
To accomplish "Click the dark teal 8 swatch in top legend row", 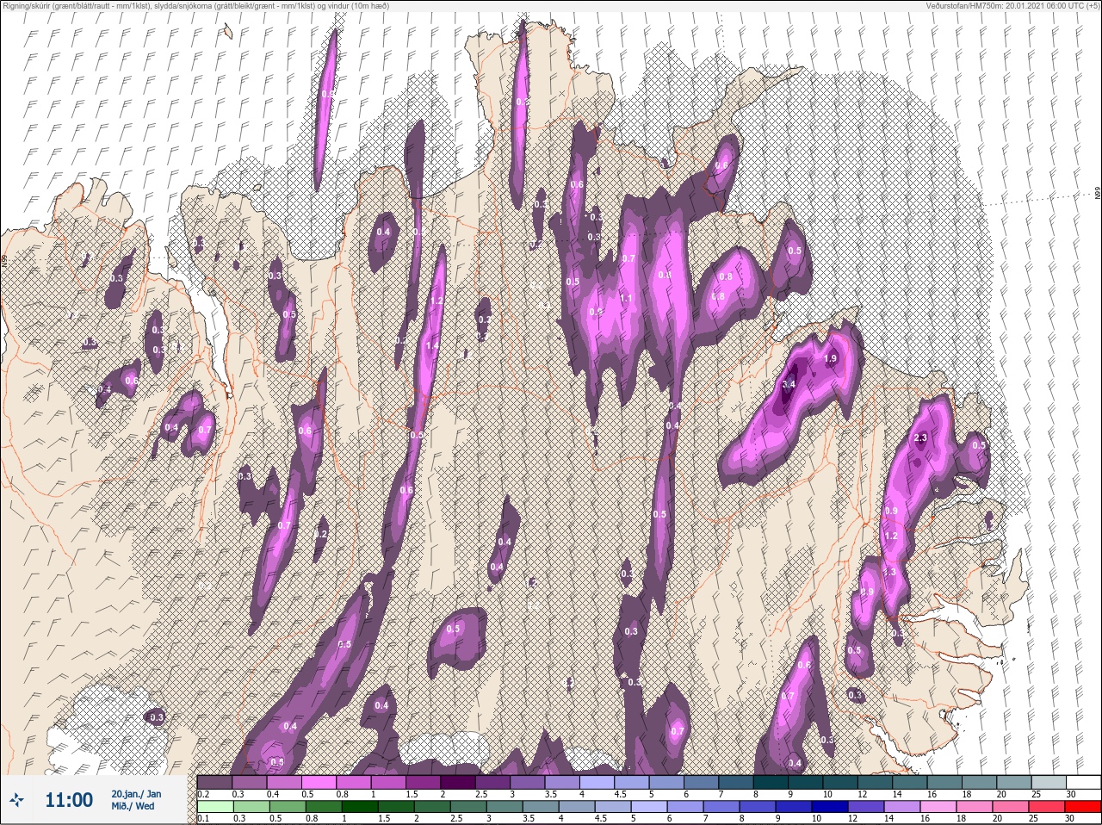I will coord(771,782).
